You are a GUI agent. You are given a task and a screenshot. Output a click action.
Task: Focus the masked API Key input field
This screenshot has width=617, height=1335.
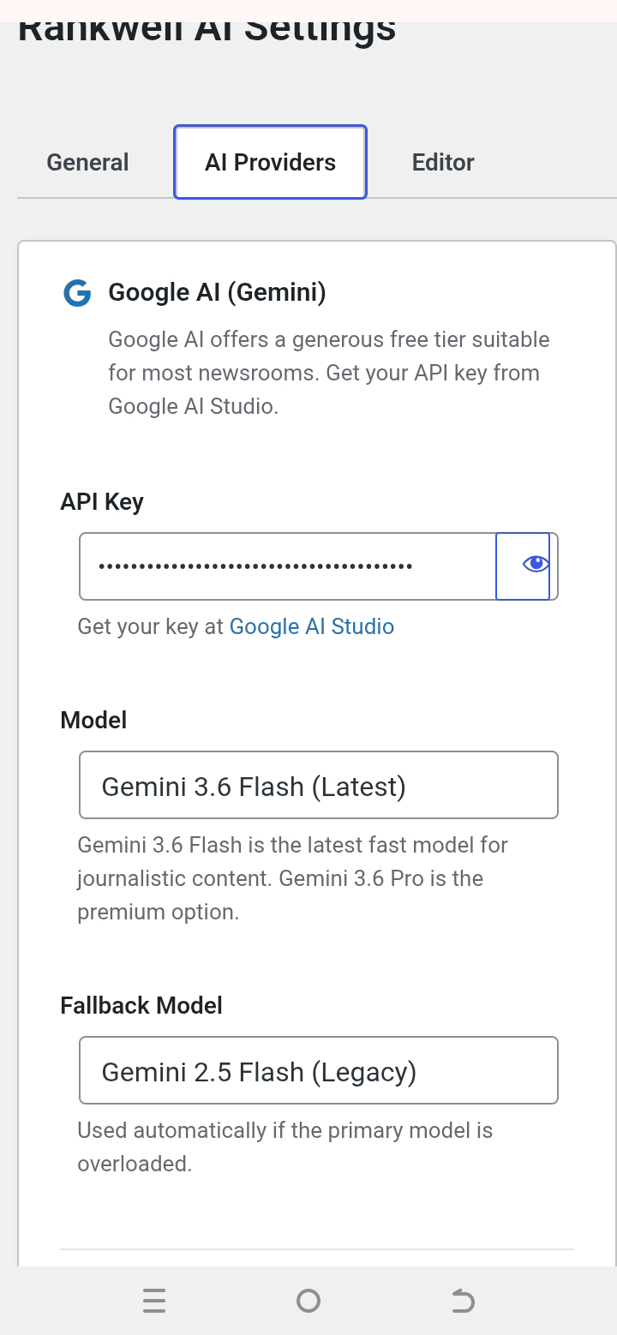pos(287,566)
